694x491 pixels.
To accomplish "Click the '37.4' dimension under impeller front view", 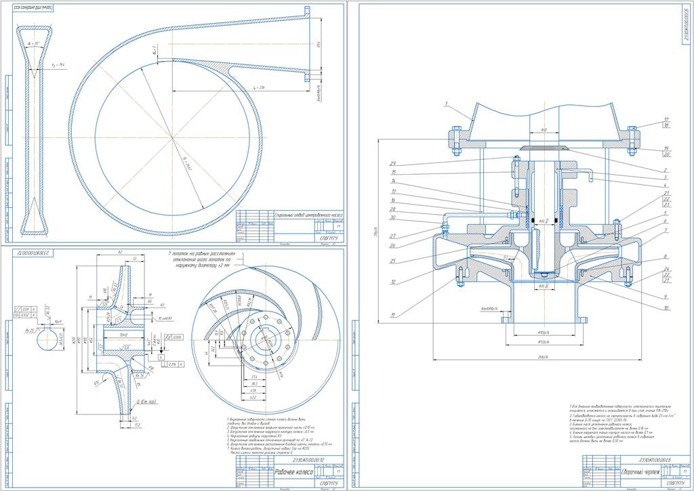I will coord(255,377).
